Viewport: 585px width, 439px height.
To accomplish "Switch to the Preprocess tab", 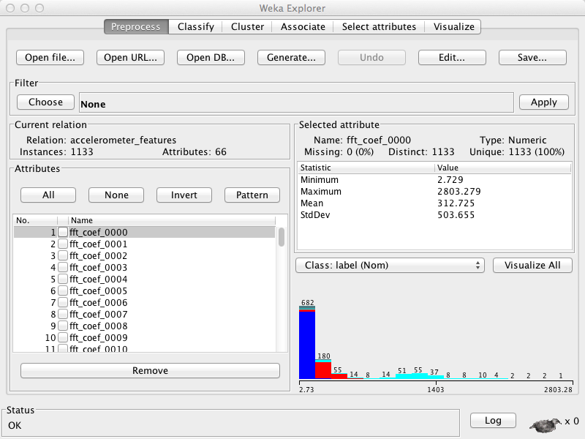I will pyautogui.click(x=136, y=27).
